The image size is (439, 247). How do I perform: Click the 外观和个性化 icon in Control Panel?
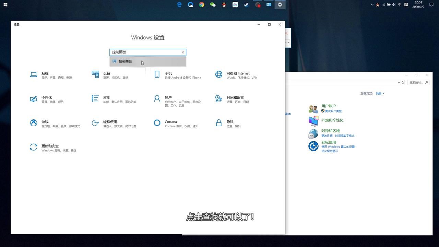pos(313,121)
